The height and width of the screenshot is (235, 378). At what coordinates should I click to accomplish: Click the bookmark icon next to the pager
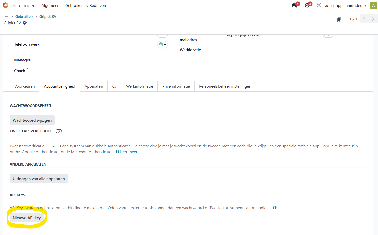pos(339,19)
